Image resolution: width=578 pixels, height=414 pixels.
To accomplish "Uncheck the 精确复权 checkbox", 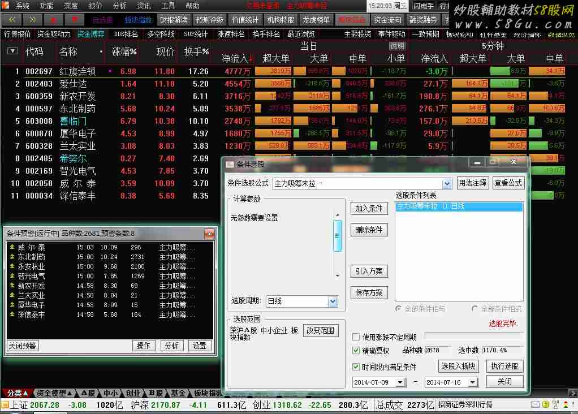I will (x=356, y=351).
